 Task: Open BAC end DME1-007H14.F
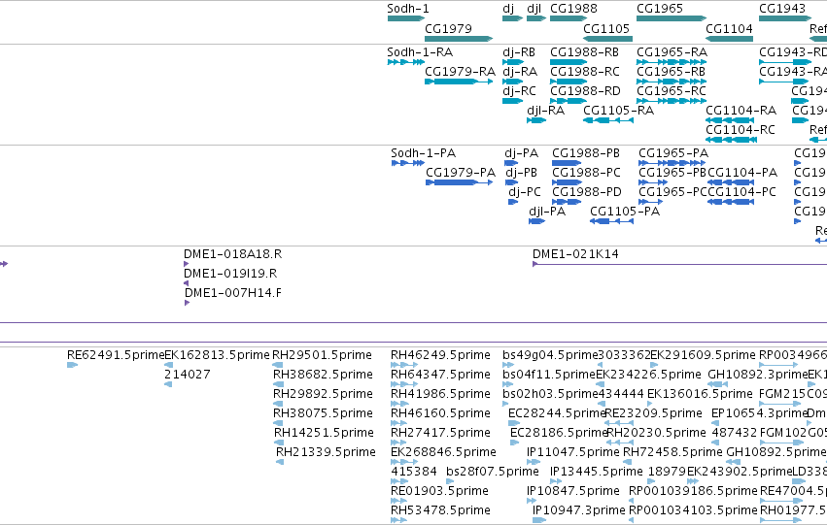(x=232, y=293)
